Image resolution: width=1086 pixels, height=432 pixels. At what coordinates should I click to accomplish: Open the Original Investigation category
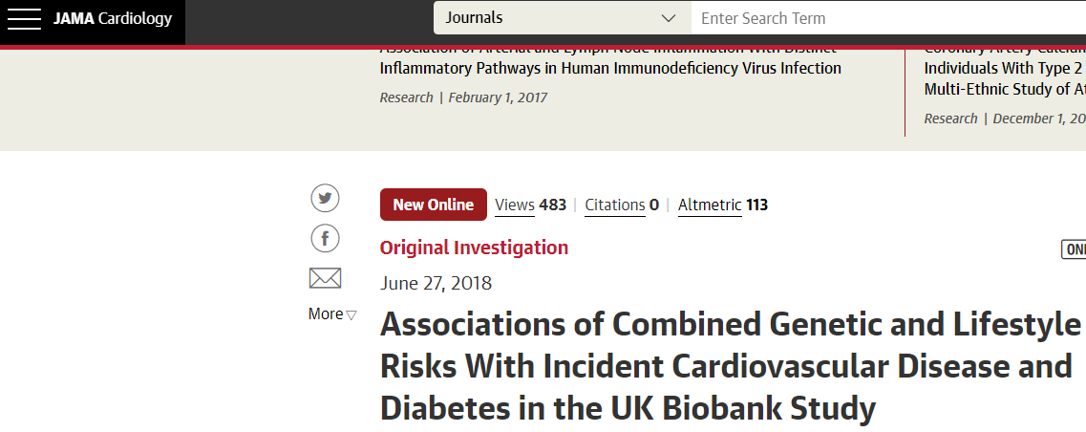coord(474,248)
